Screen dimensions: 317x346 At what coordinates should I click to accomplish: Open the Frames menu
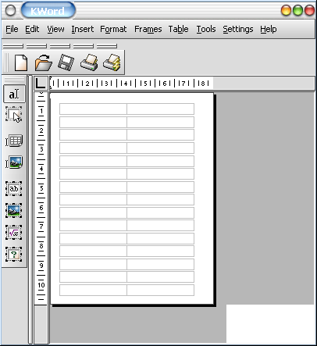(x=148, y=29)
